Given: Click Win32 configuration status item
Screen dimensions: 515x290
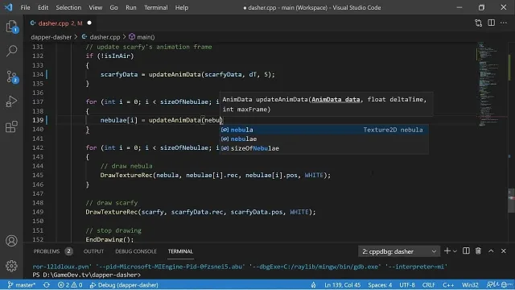Looking at the screenshot, I should [x=470, y=284].
